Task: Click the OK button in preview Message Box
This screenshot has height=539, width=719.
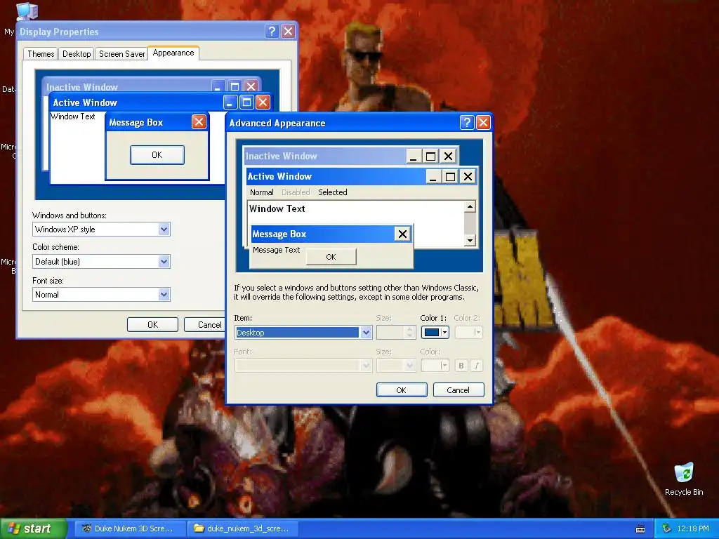Action: pos(331,257)
